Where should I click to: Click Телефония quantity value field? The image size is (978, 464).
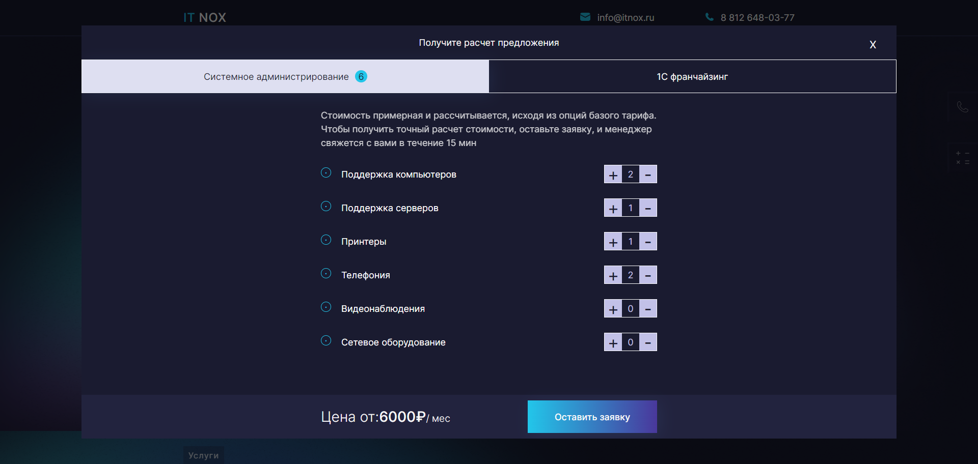(631, 275)
